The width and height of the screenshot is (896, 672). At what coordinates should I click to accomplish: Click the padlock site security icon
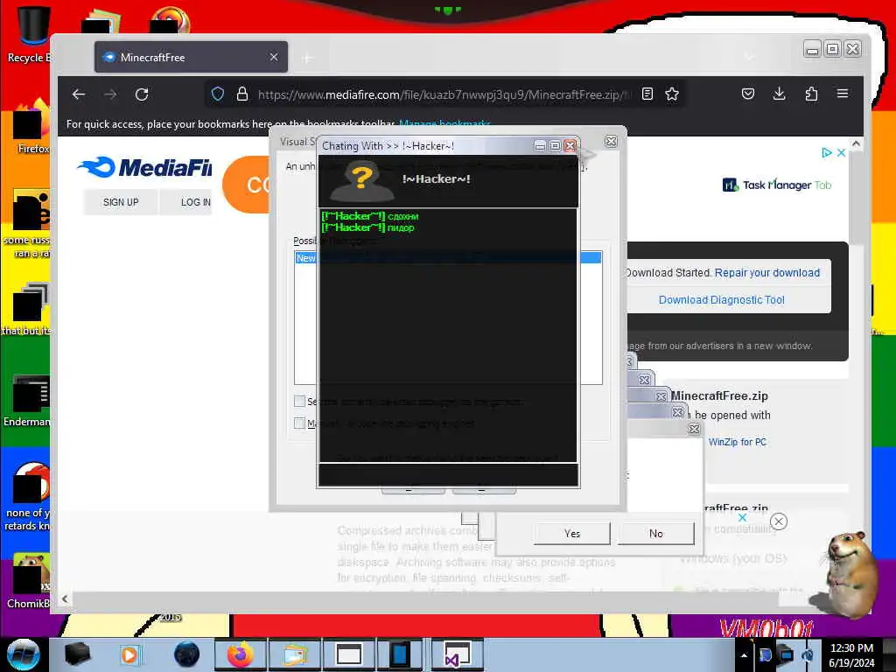242,94
